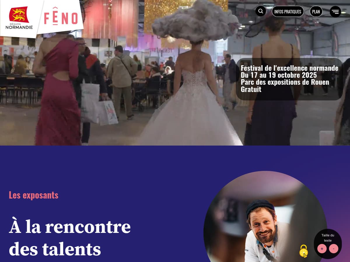Open the yellow lemon padlock cookie icon

(x=304, y=251)
